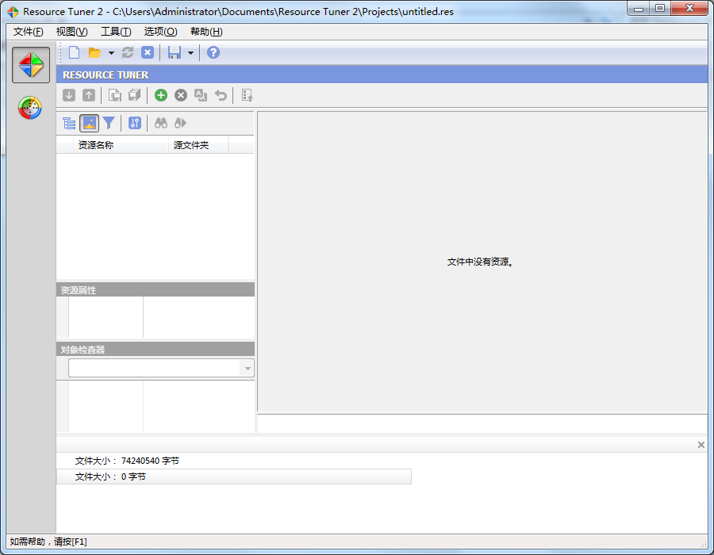Click the Save floppy disk icon
This screenshot has width=714, height=555.
tap(174, 52)
